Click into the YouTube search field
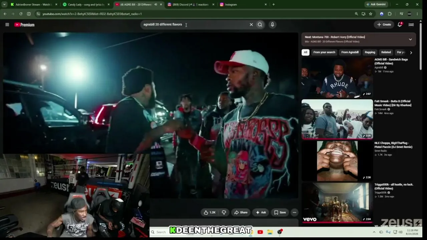This screenshot has height=240, width=427. (195, 24)
